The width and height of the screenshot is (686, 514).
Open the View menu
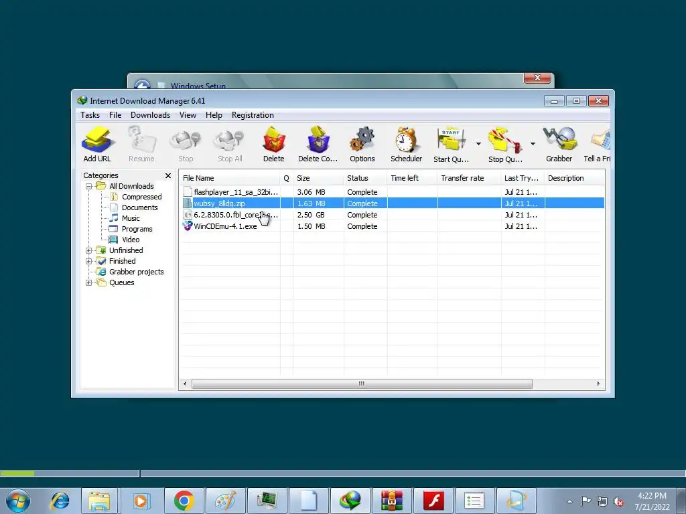click(188, 115)
